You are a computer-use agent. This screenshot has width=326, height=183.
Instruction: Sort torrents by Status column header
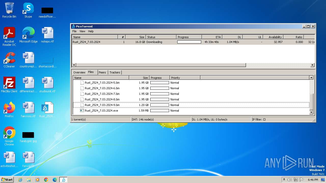161,37
